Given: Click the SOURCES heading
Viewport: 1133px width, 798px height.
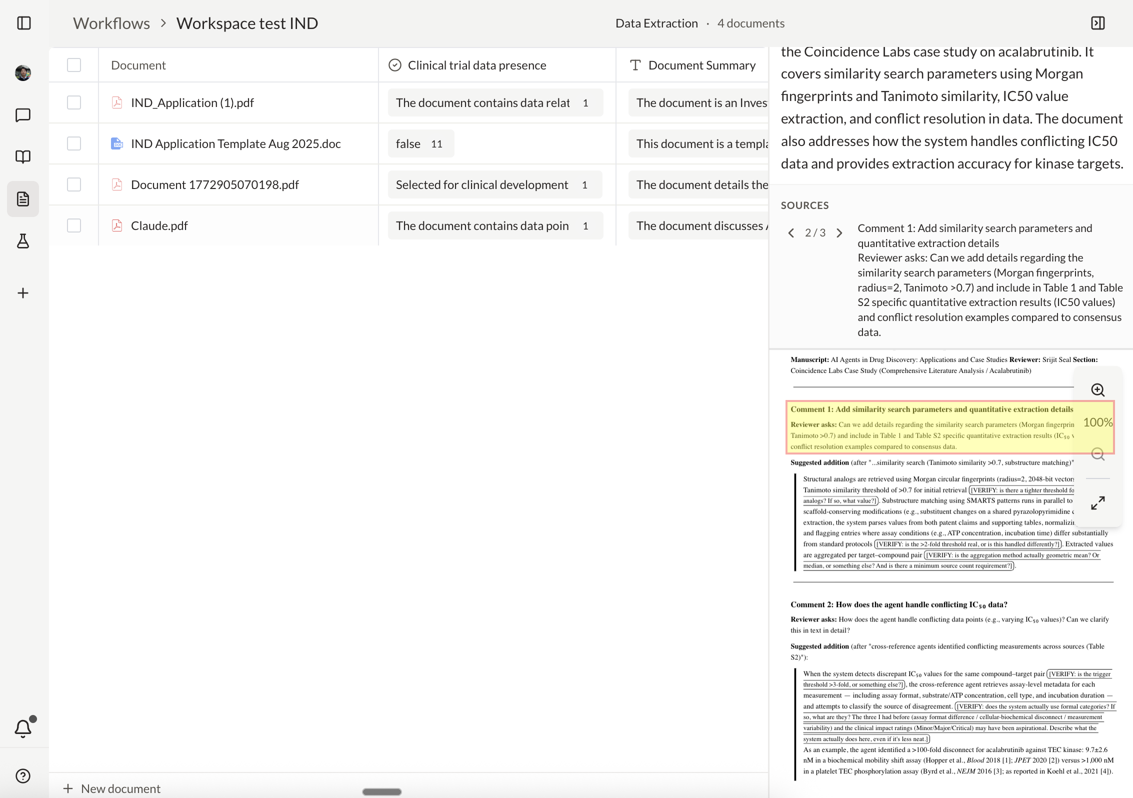Looking at the screenshot, I should click(x=805, y=205).
